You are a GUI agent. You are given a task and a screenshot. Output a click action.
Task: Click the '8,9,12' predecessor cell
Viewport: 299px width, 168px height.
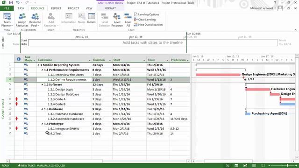[x=180, y=129]
